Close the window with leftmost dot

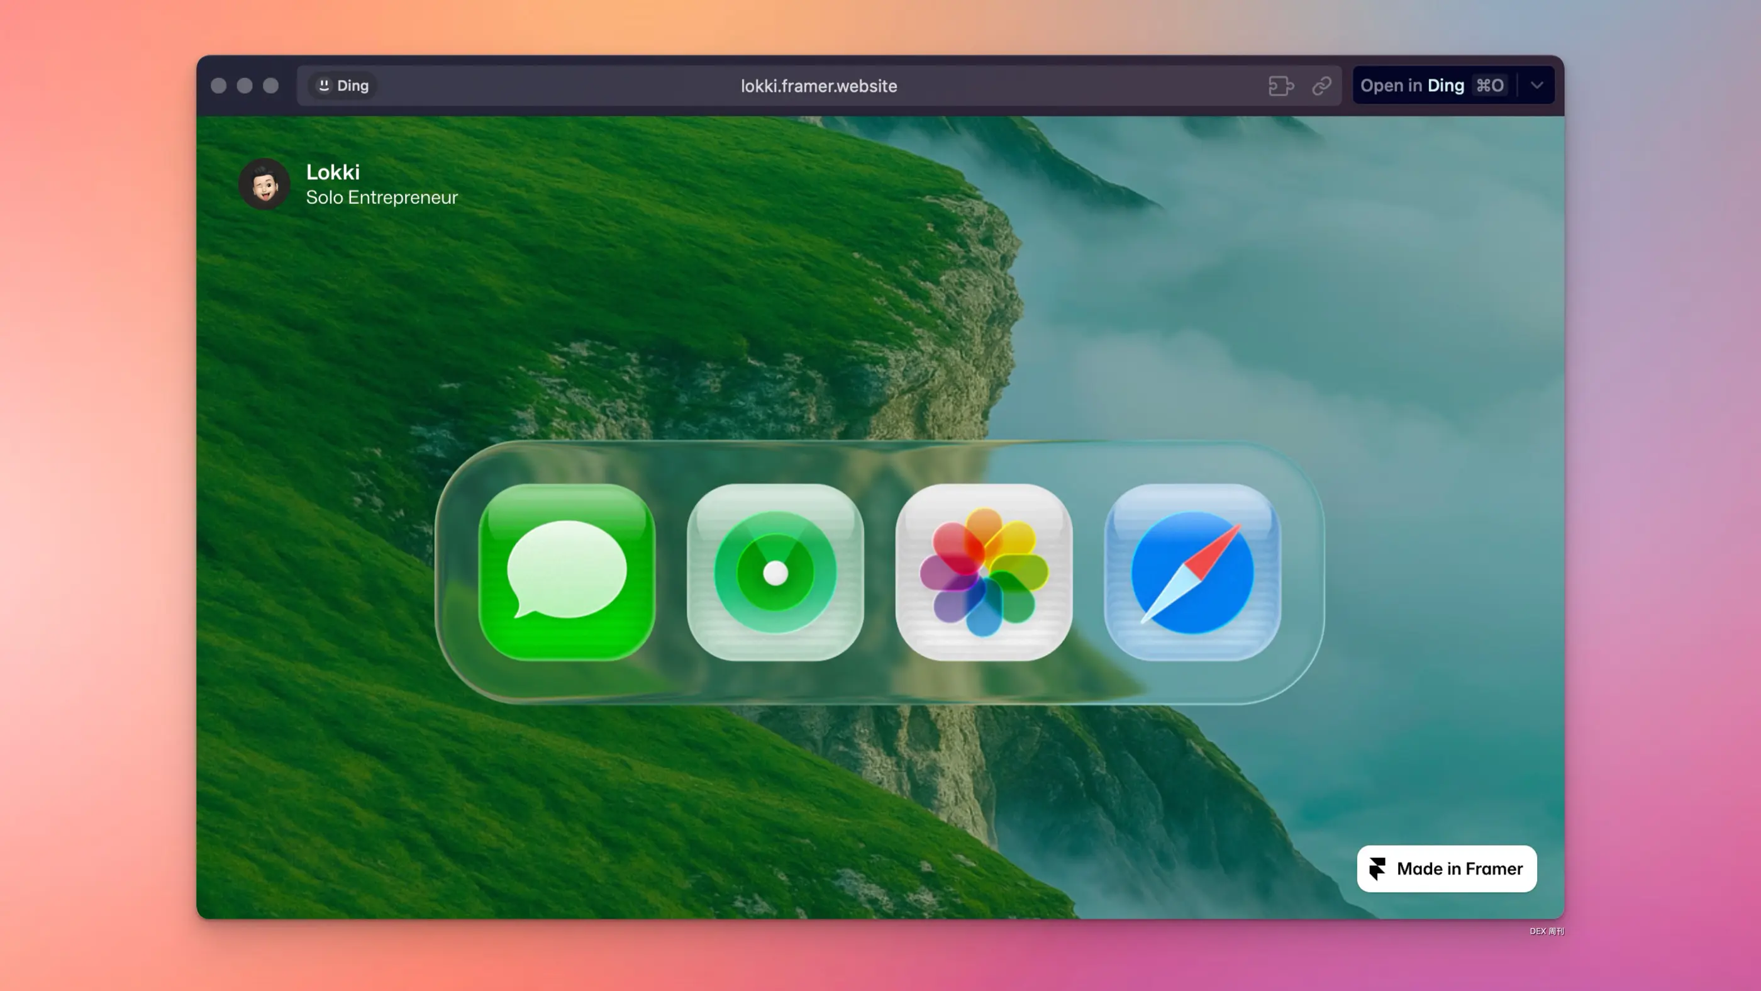pos(219,86)
